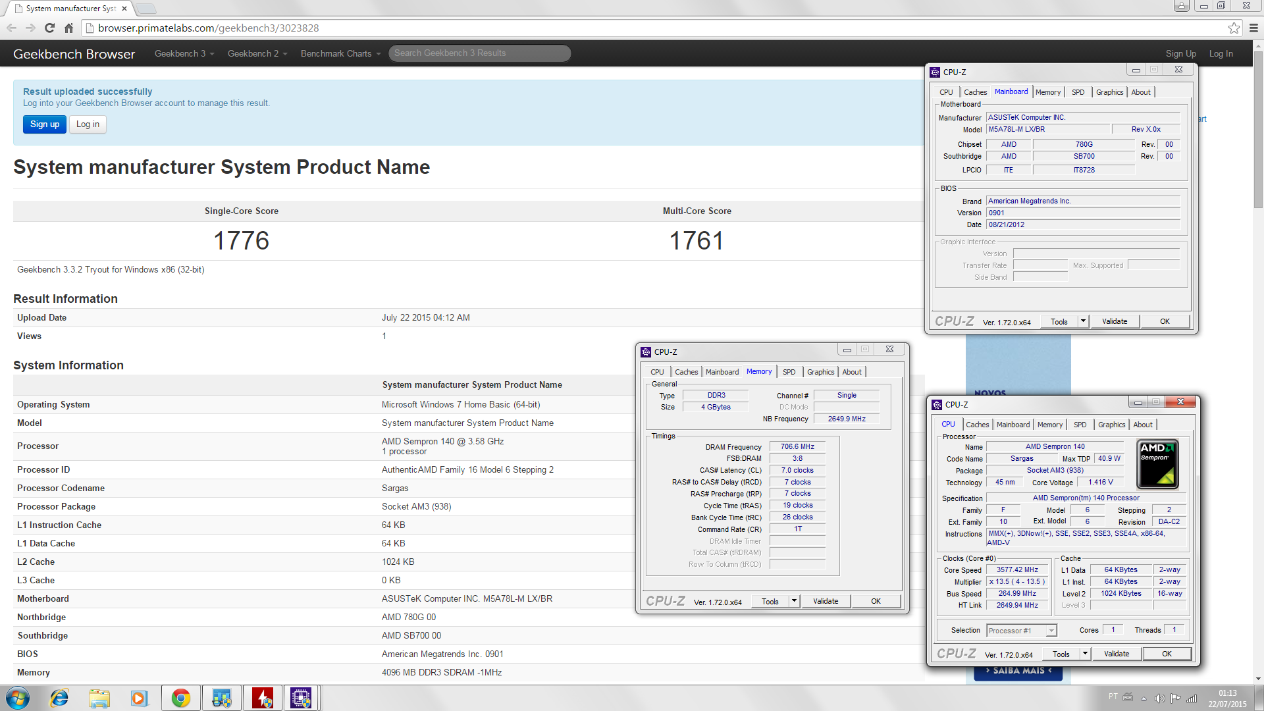Open the Processor #1 selection combo box
Viewport: 1264px width, 711px height.
coord(1022,631)
